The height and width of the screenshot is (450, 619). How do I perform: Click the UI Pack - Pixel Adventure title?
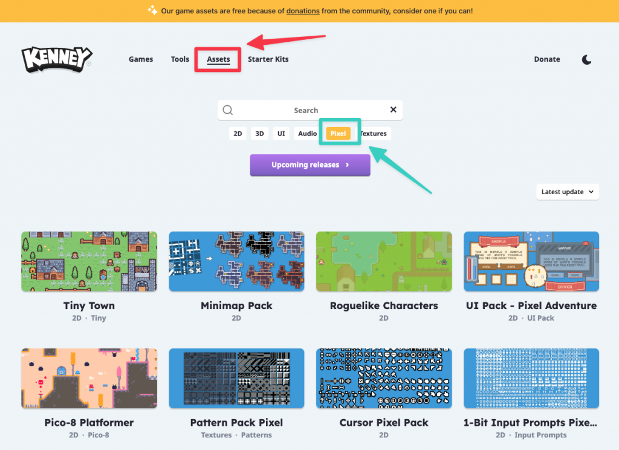click(531, 305)
